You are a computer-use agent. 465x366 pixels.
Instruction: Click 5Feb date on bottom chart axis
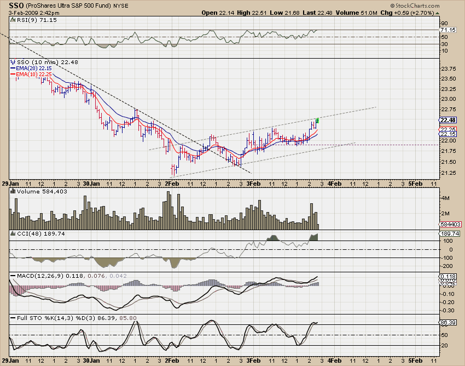tap(415, 361)
